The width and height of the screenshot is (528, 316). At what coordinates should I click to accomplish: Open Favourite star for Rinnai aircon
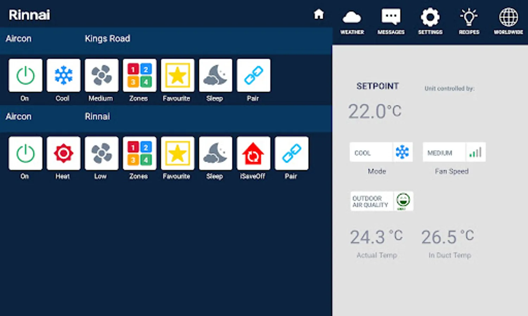[x=178, y=153]
